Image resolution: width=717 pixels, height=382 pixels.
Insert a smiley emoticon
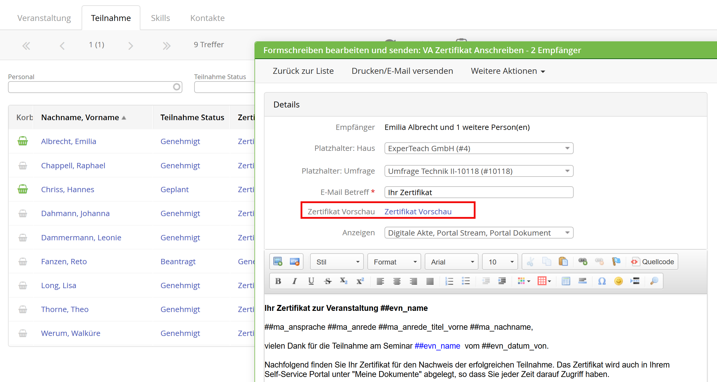pyautogui.click(x=619, y=281)
